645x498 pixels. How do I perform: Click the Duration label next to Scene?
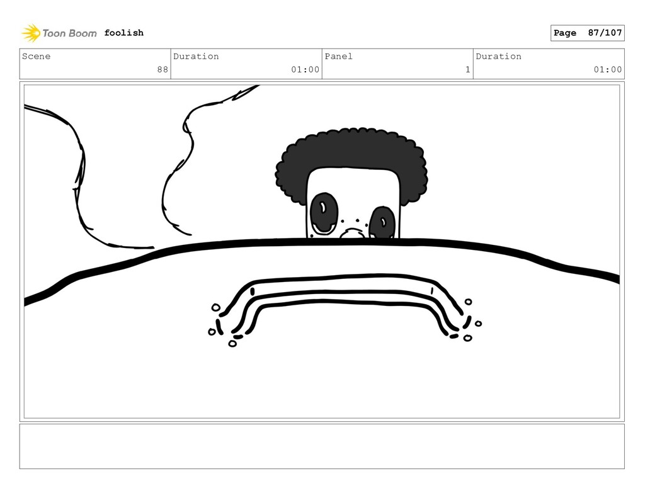(x=196, y=56)
